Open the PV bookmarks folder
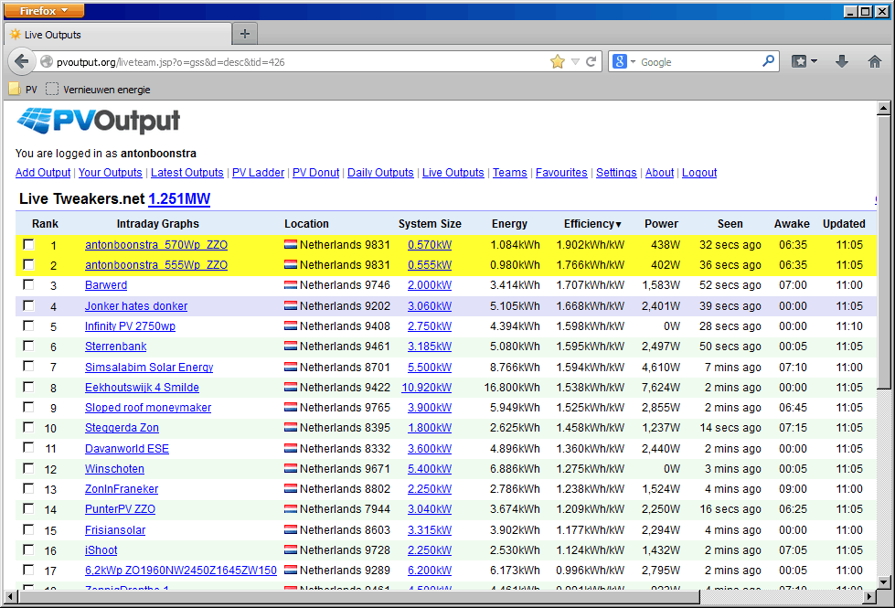Screen dimensions: 895x608 (23, 90)
